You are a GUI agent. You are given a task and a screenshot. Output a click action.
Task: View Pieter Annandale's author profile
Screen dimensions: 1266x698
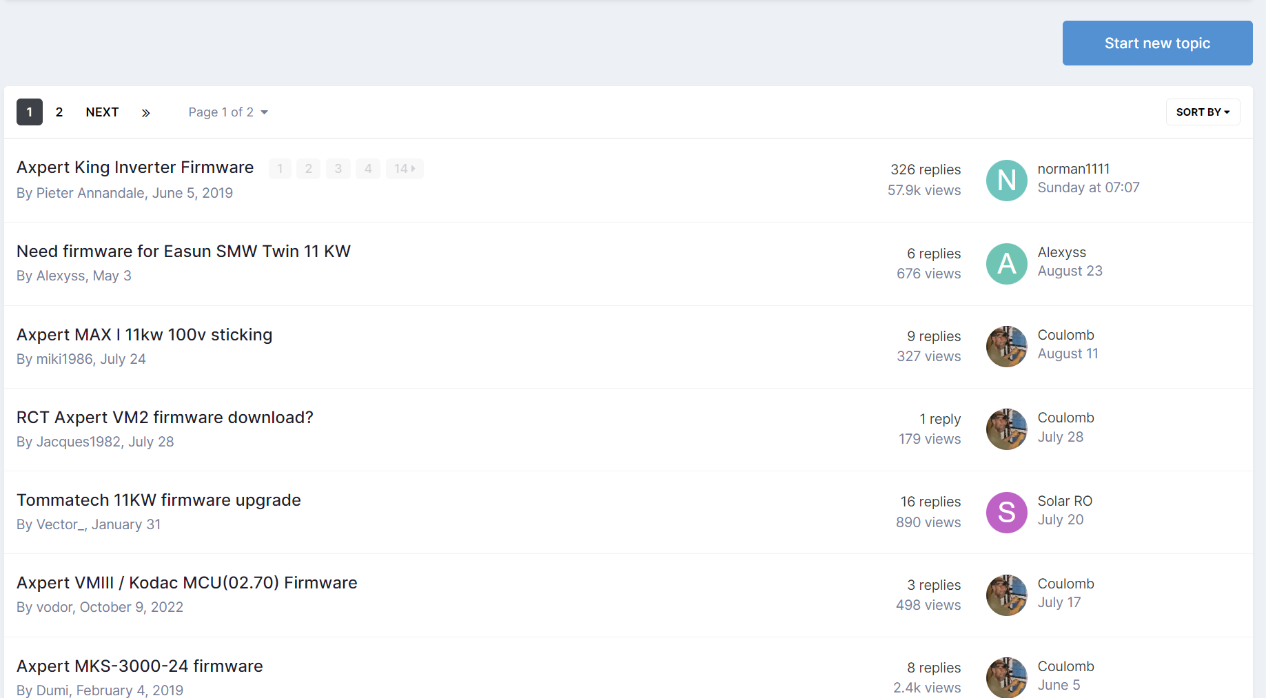tap(90, 193)
